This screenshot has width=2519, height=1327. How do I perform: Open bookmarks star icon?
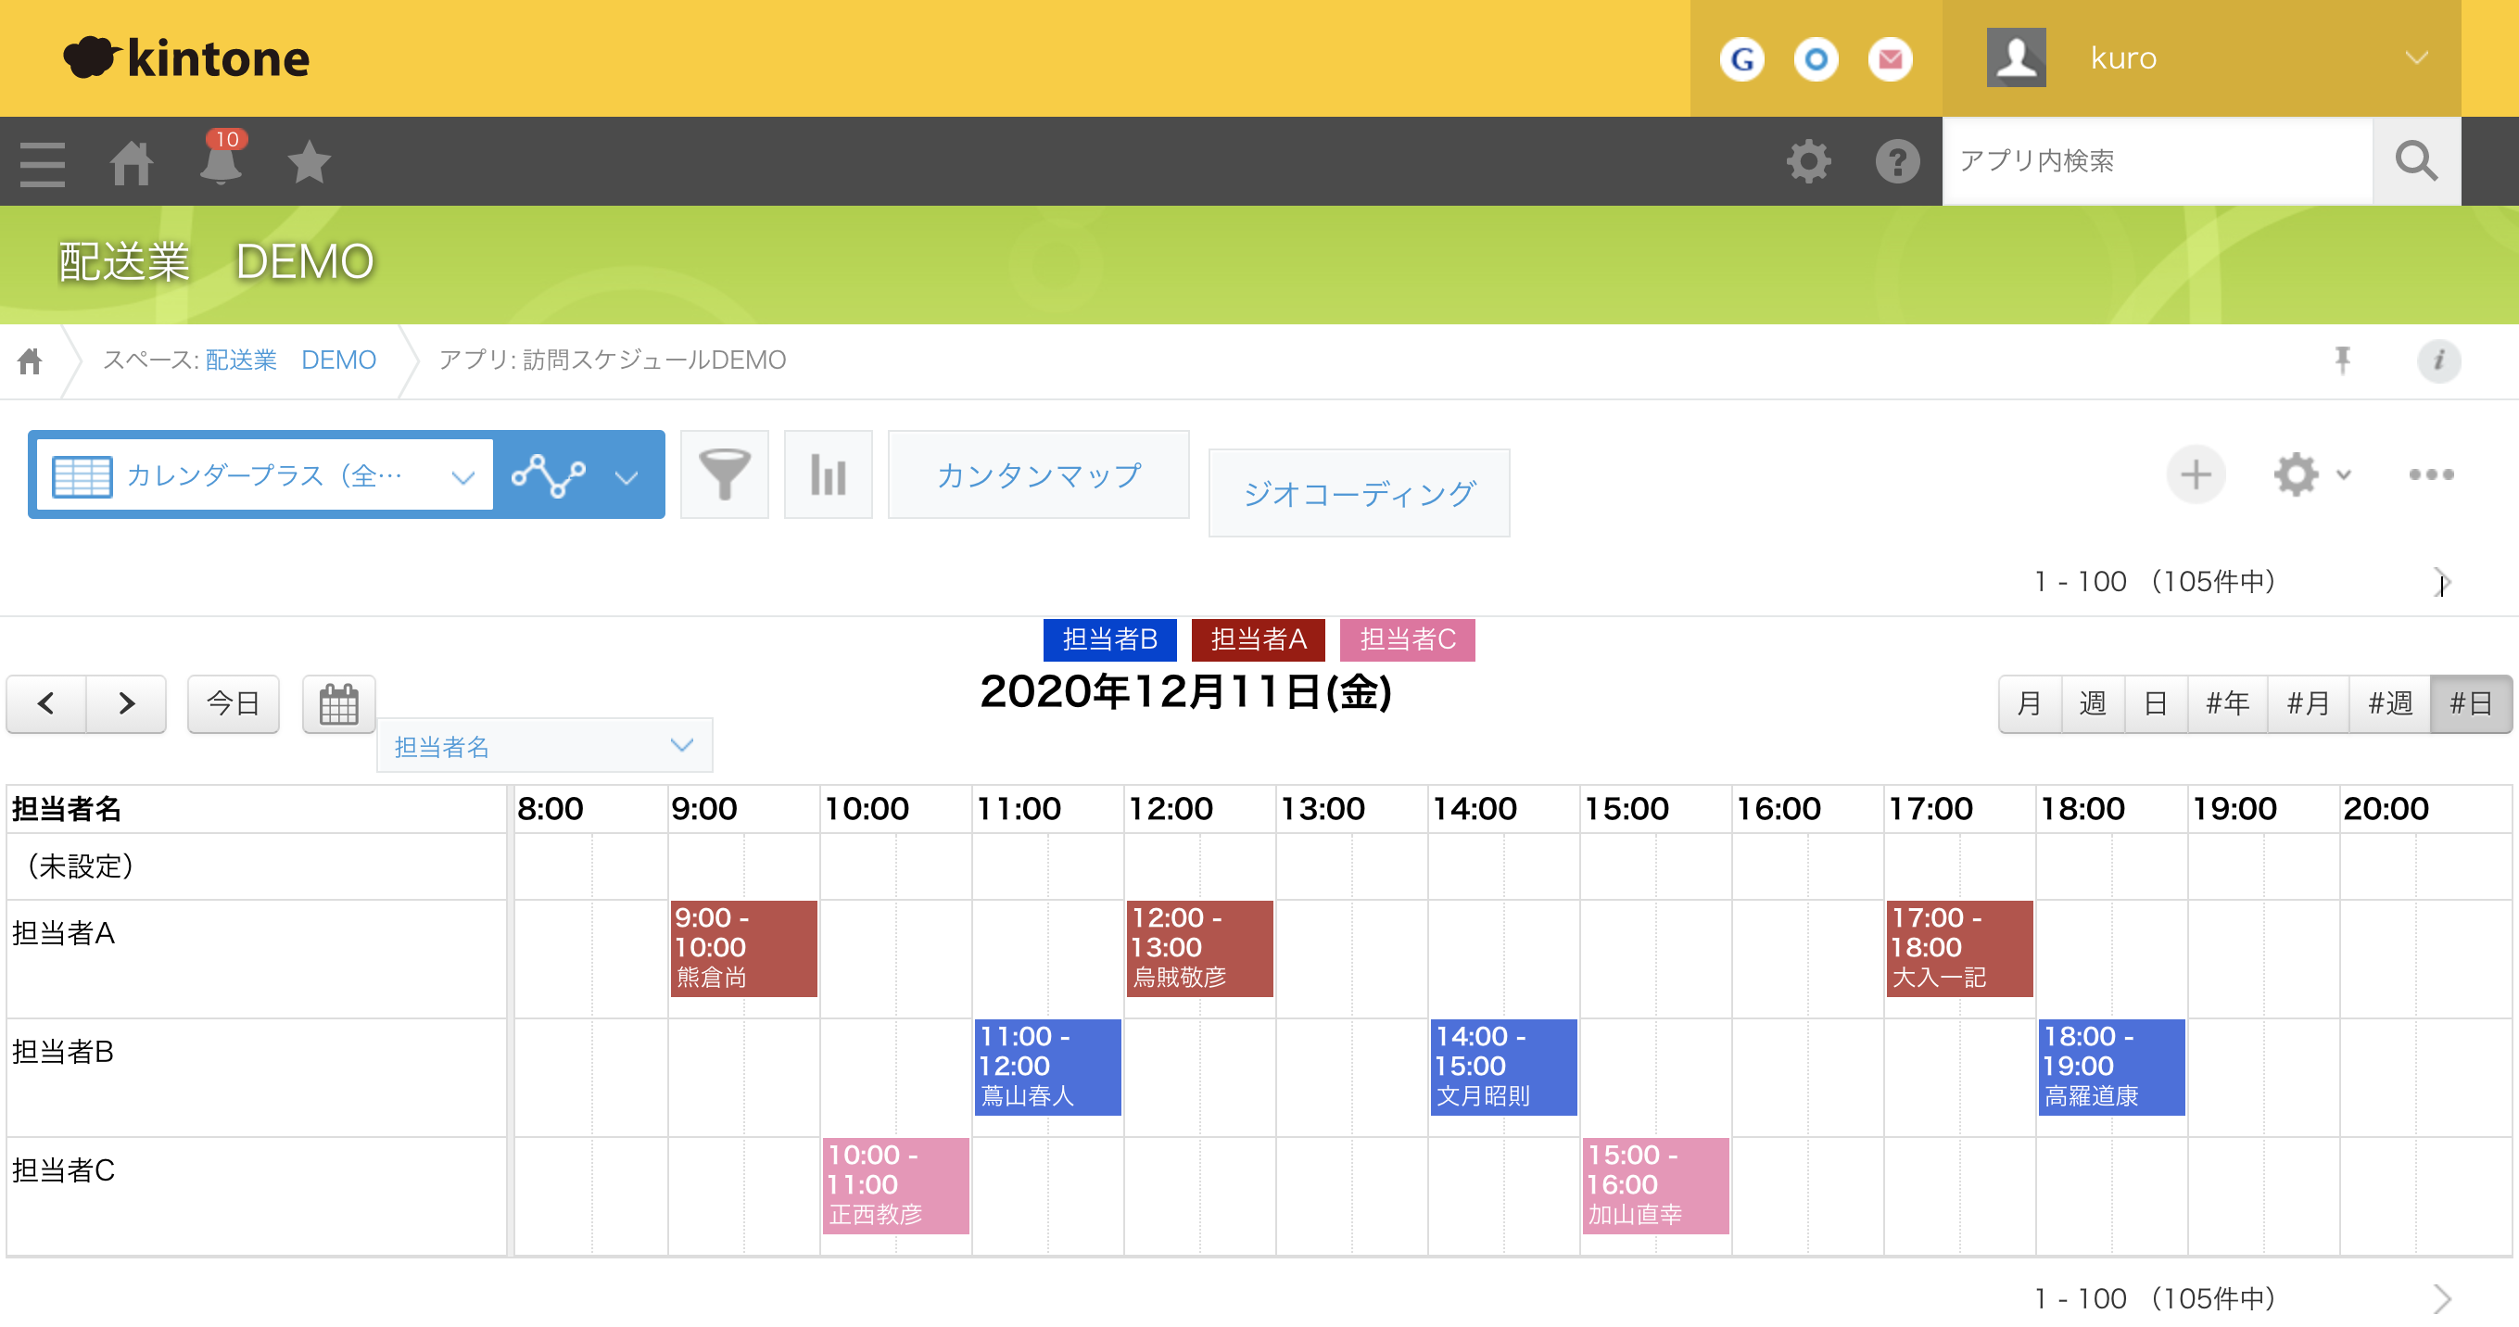309,161
